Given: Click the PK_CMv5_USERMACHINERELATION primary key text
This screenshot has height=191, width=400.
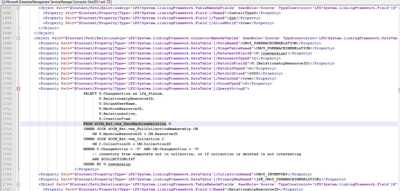Looking at the screenshot, I should coord(288,179).
